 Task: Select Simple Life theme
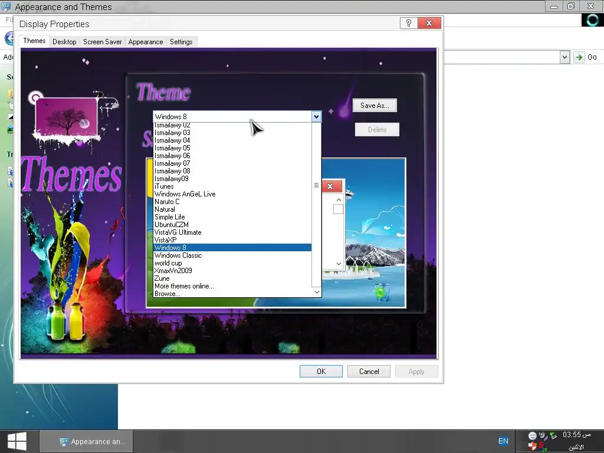tap(232, 217)
